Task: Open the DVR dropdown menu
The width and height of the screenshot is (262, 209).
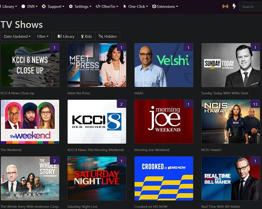Action: (x=30, y=7)
